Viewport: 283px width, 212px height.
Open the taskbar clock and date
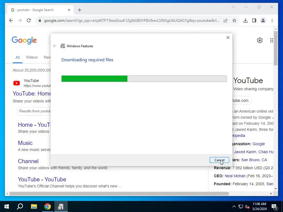259,206
